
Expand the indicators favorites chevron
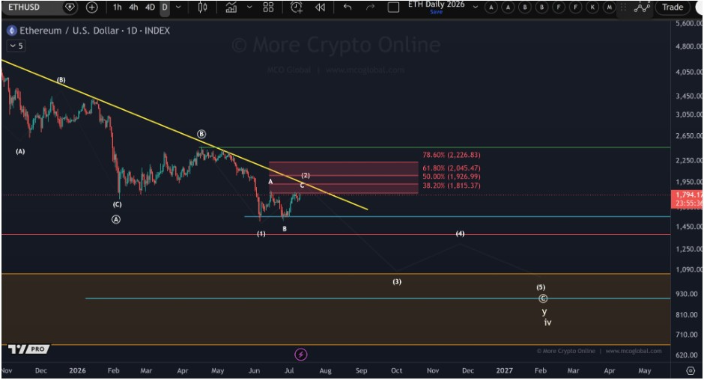pyautogui.click(x=249, y=7)
